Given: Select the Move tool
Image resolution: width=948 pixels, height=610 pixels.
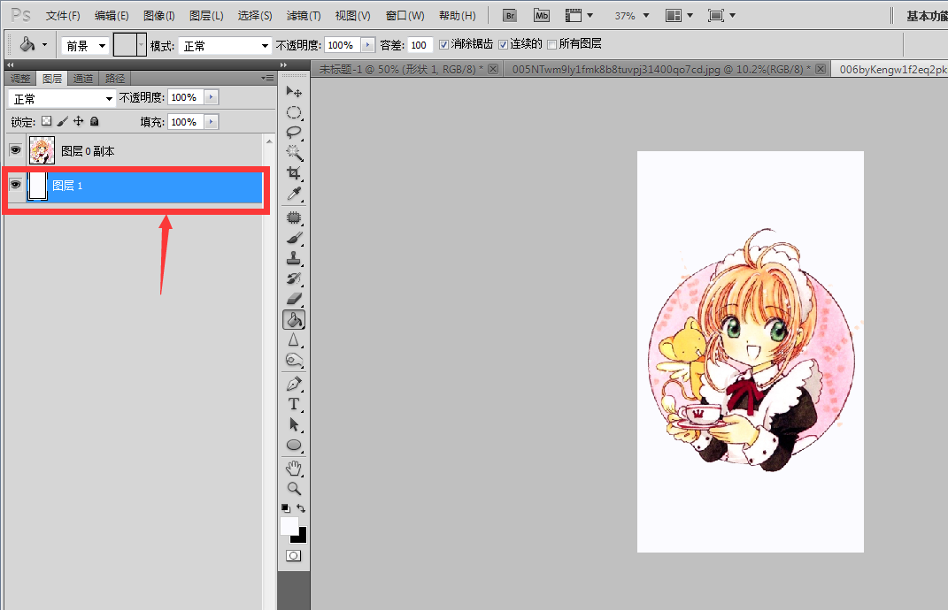Looking at the screenshot, I should 294,93.
